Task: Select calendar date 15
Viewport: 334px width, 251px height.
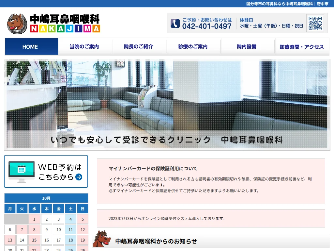Action: pos(34,240)
